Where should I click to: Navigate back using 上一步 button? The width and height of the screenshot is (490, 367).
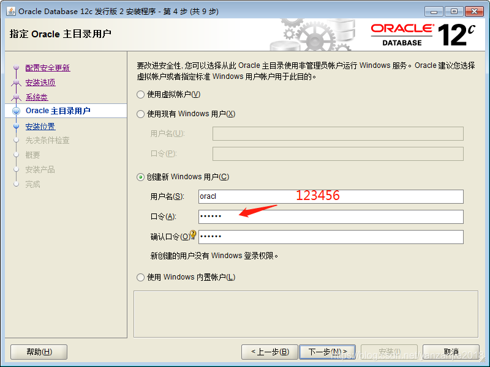pyautogui.click(x=269, y=352)
